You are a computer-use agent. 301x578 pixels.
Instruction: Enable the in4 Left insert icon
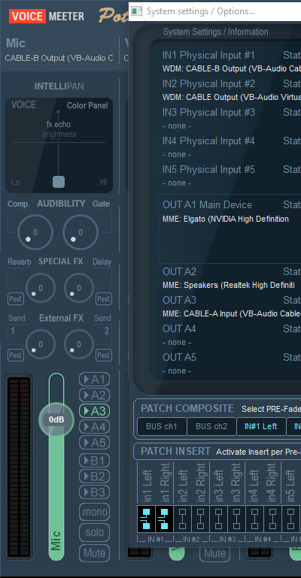[x=254, y=519]
